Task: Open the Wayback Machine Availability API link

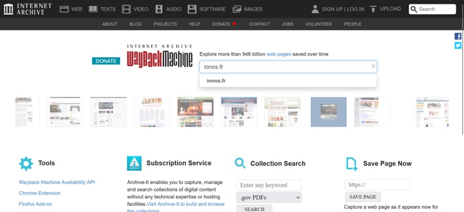Action: (57, 182)
